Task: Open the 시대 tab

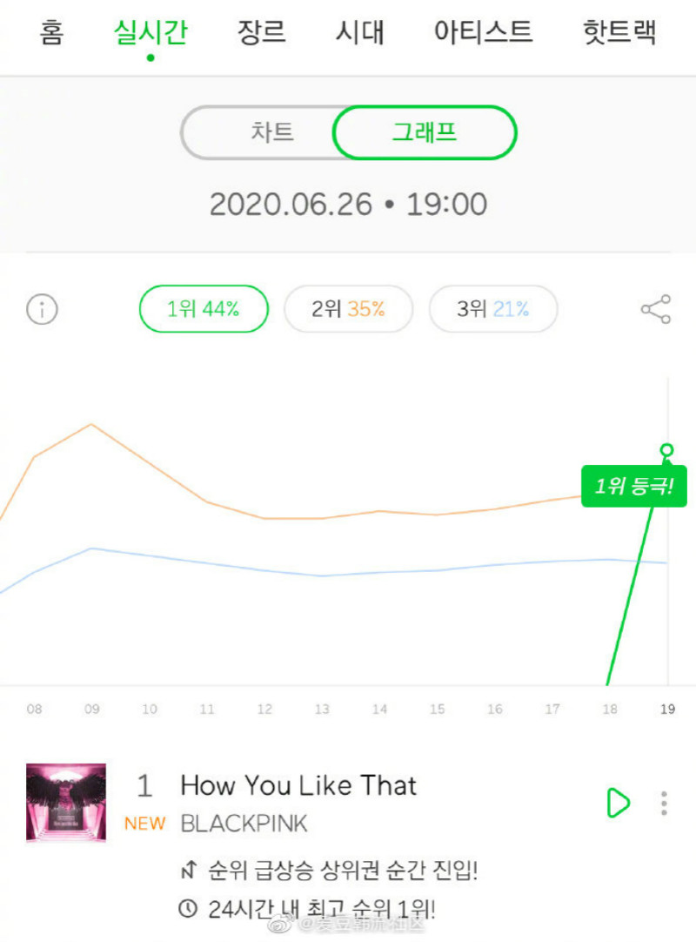Action: (x=360, y=33)
